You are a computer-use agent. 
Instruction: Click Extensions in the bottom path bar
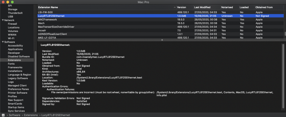tap(31, 115)
